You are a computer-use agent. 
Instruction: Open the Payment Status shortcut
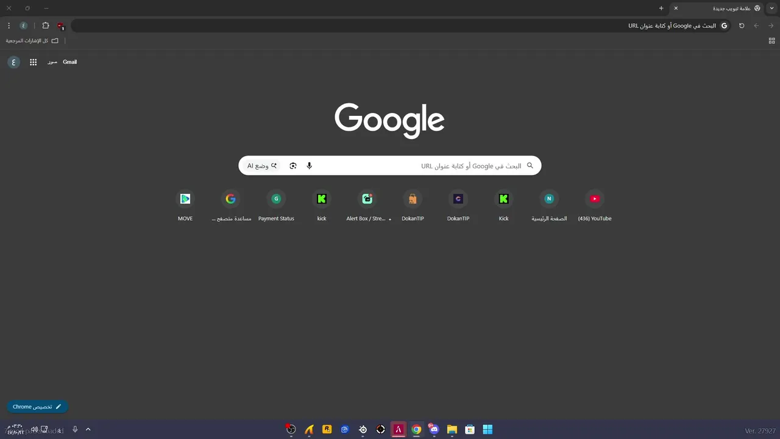[x=276, y=206]
